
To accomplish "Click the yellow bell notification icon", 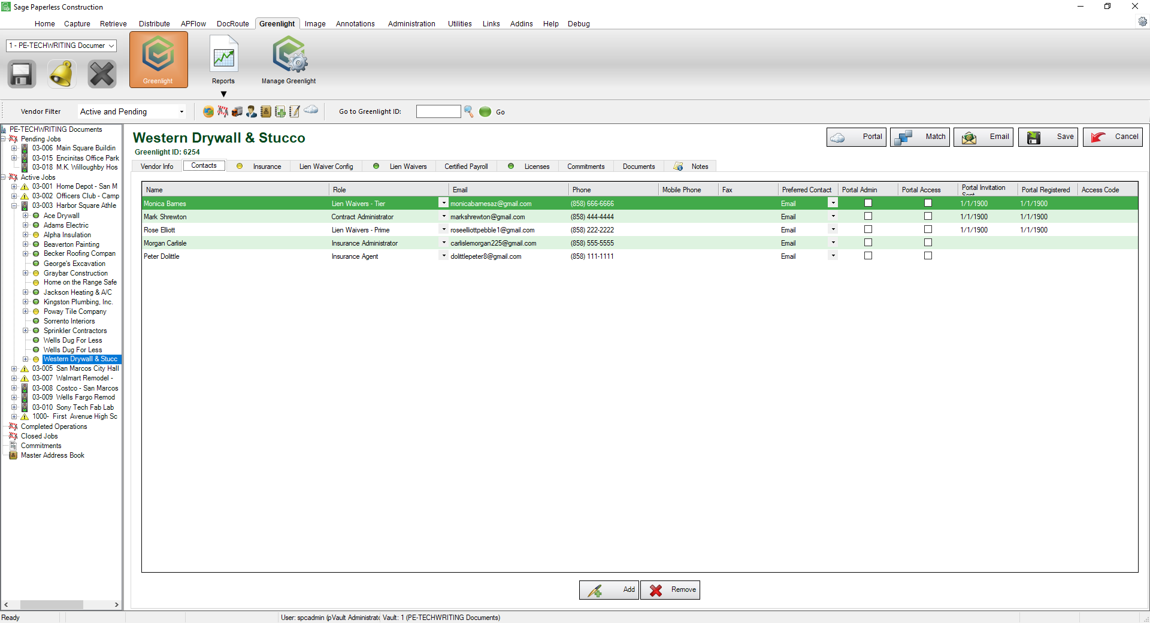I will [62, 74].
